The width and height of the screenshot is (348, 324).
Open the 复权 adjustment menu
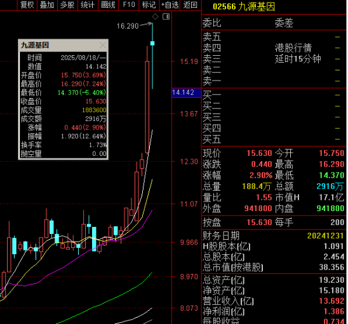[27, 4]
